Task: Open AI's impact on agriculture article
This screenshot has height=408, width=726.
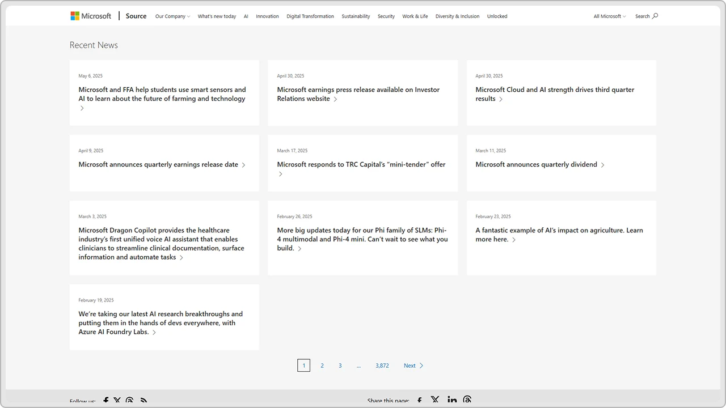Action: (x=559, y=235)
